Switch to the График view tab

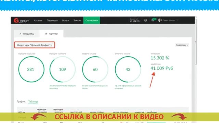click(21, 101)
